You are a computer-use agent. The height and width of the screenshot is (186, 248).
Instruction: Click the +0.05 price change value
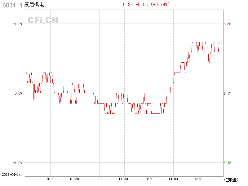tap(142, 5)
